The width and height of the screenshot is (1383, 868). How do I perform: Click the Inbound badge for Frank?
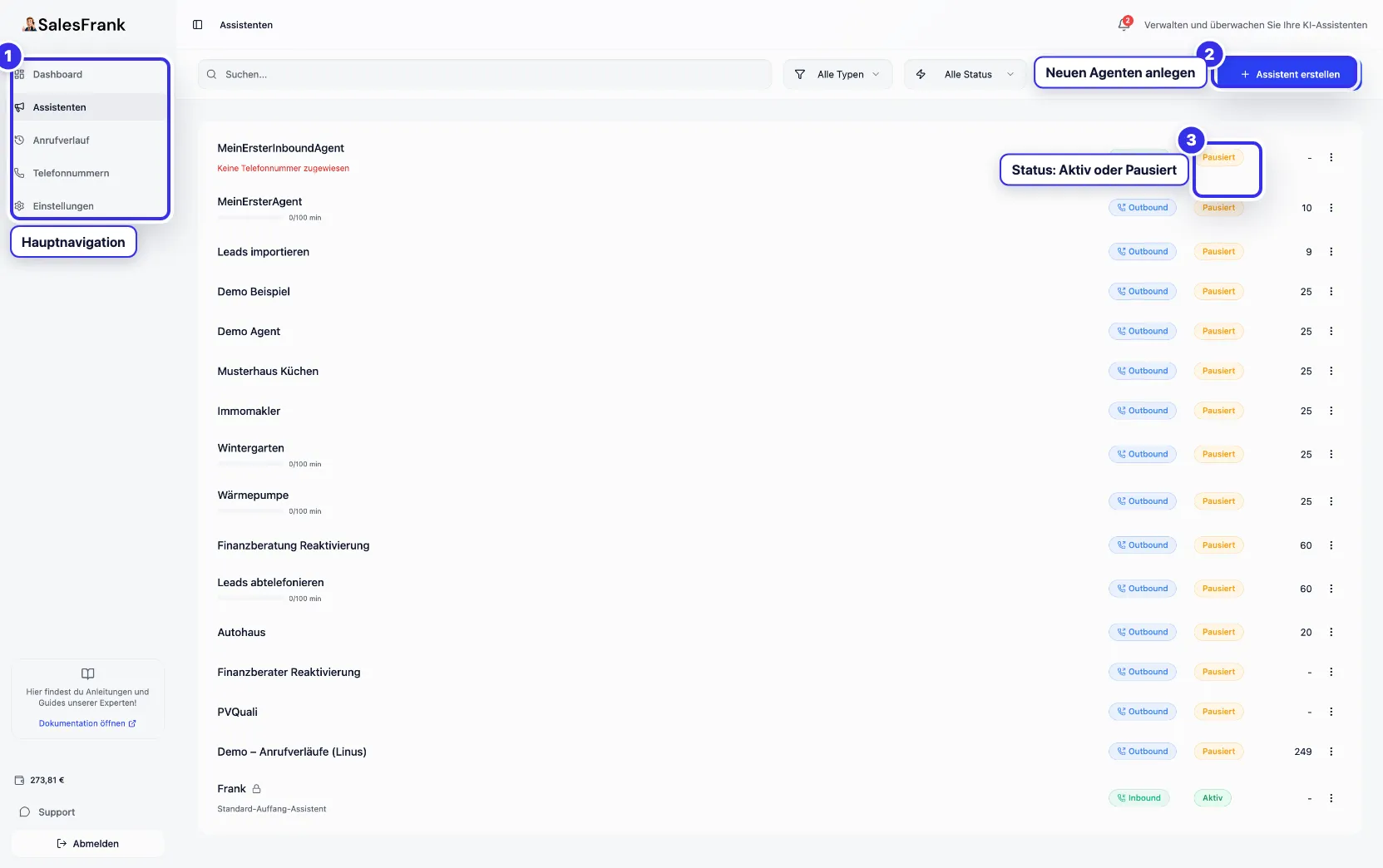point(1139,798)
